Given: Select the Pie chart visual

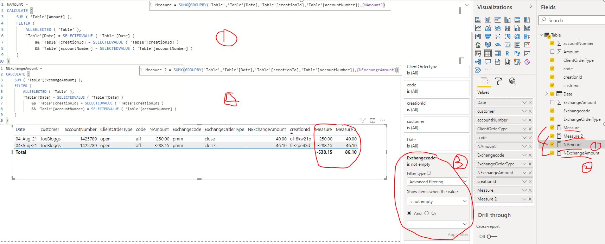Looking at the screenshot, I should (x=507, y=37).
